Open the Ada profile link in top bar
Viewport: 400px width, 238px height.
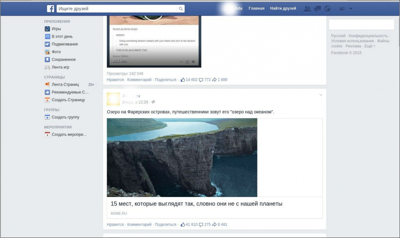(239, 9)
